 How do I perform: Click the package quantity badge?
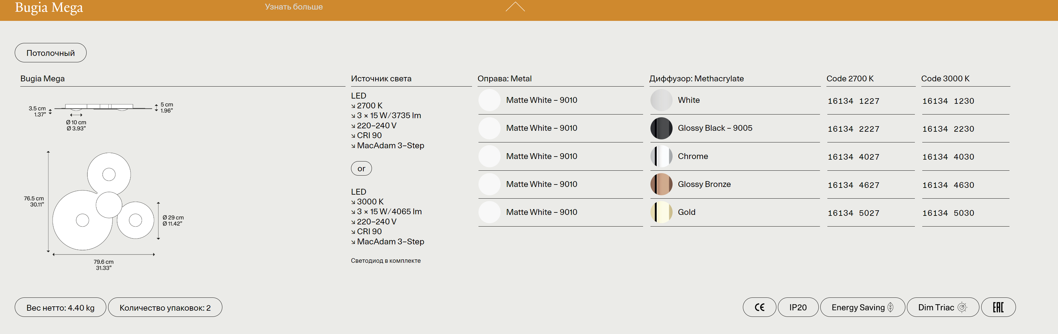pyautogui.click(x=165, y=307)
